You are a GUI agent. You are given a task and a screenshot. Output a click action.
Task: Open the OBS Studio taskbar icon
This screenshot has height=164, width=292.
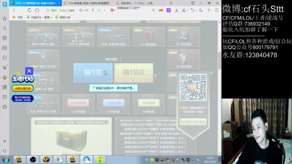(33, 160)
